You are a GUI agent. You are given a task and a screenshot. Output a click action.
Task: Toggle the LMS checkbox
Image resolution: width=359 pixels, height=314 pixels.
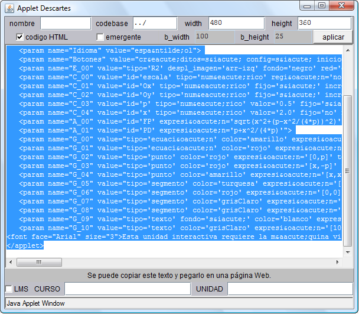click(x=9, y=289)
